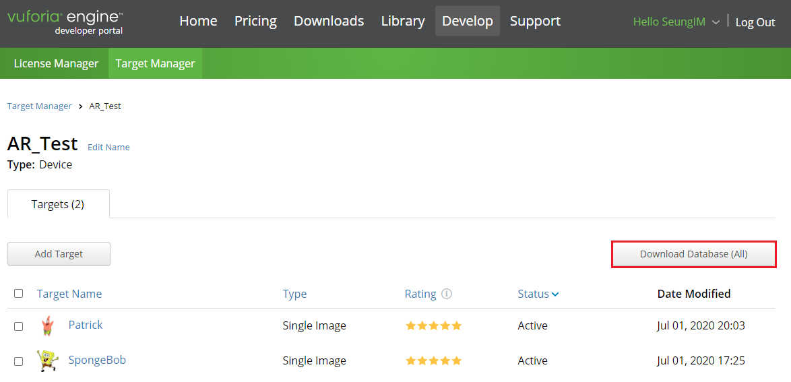Click SpongeBob's Active status cell
Screen dimensions: 791x382
tap(532, 361)
